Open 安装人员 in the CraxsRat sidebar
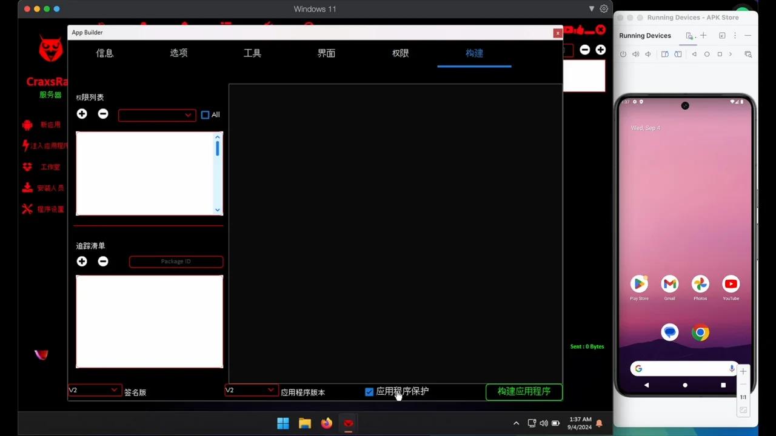776x436 pixels. pos(43,188)
